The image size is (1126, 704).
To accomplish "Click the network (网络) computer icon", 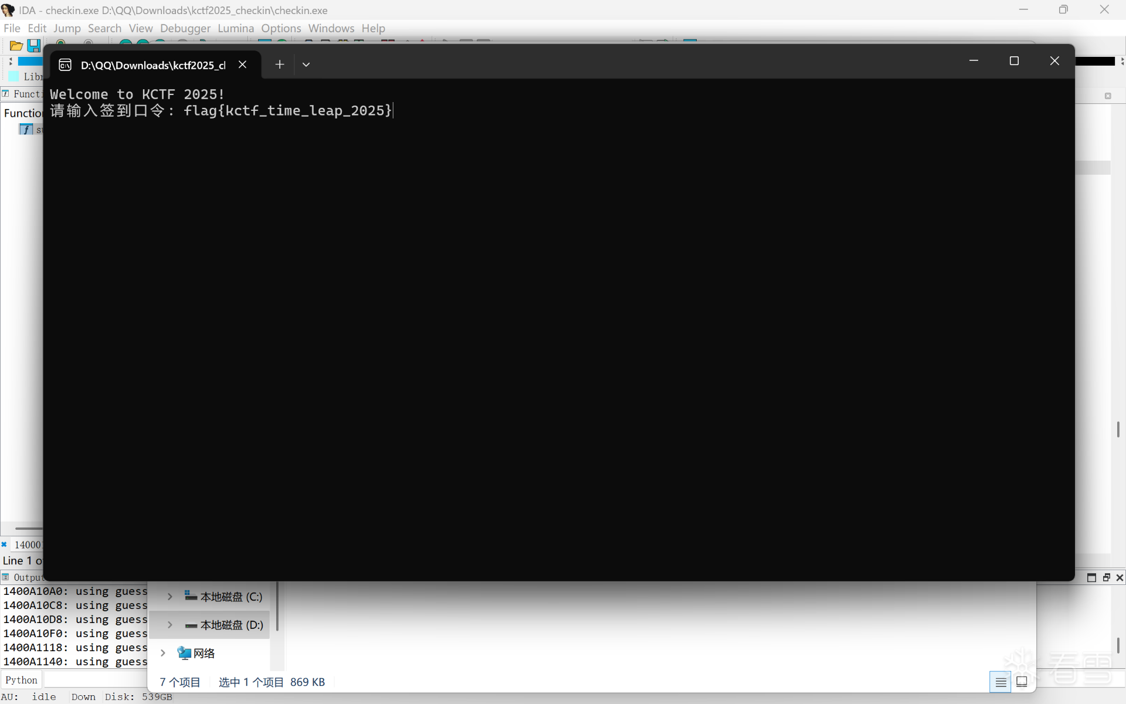I will point(184,653).
